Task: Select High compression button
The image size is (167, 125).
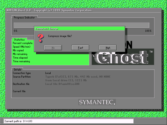Action: (x=108, y=48)
